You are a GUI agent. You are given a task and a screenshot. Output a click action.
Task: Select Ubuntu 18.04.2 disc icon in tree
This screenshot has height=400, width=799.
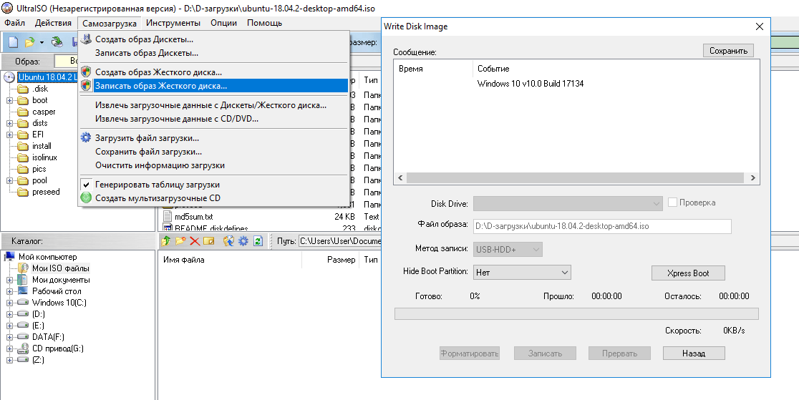pos(10,77)
